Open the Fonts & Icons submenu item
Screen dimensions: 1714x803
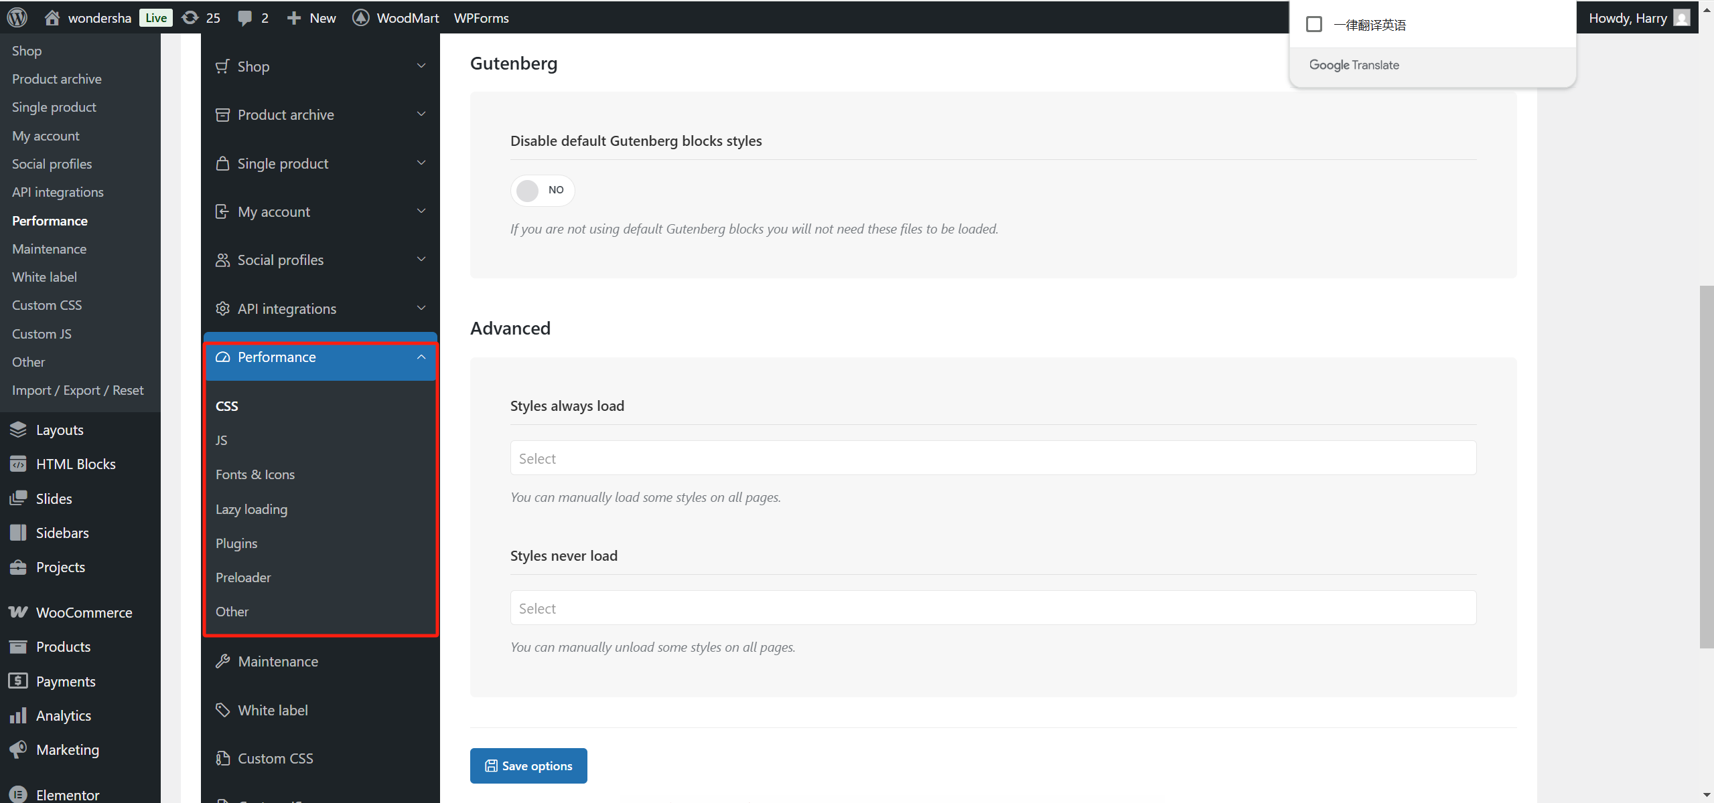coord(255,474)
